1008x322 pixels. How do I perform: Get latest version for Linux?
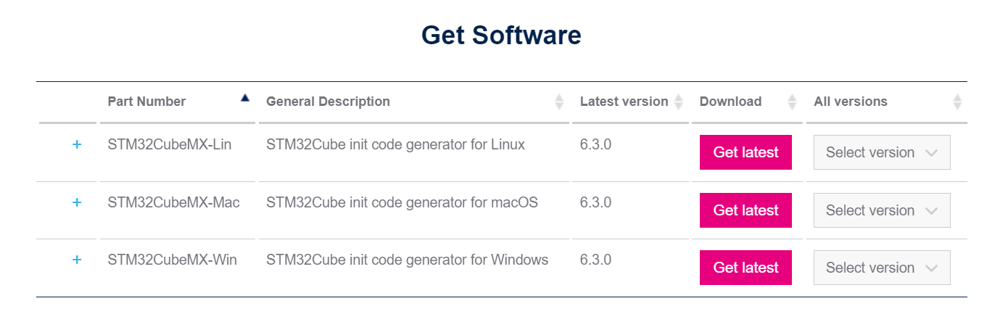click(x=745, y=152)
